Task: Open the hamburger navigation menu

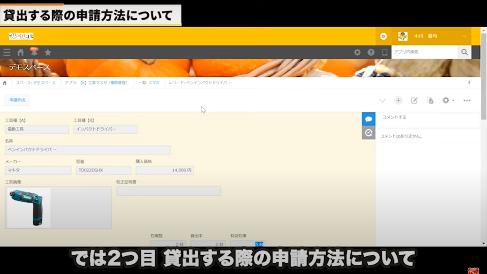Action: [7, 52]
